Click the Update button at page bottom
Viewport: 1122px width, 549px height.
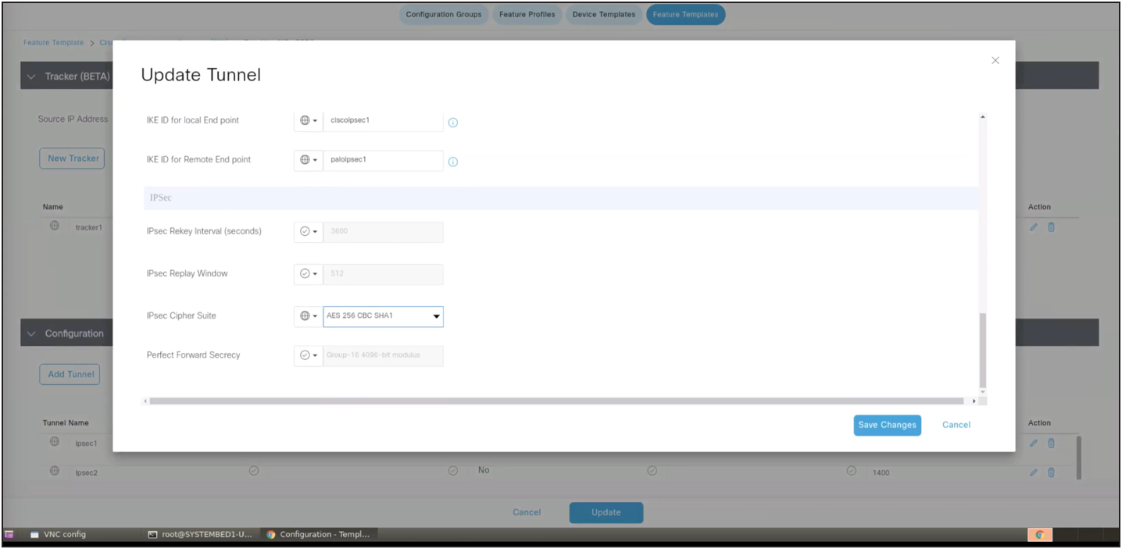606,512
